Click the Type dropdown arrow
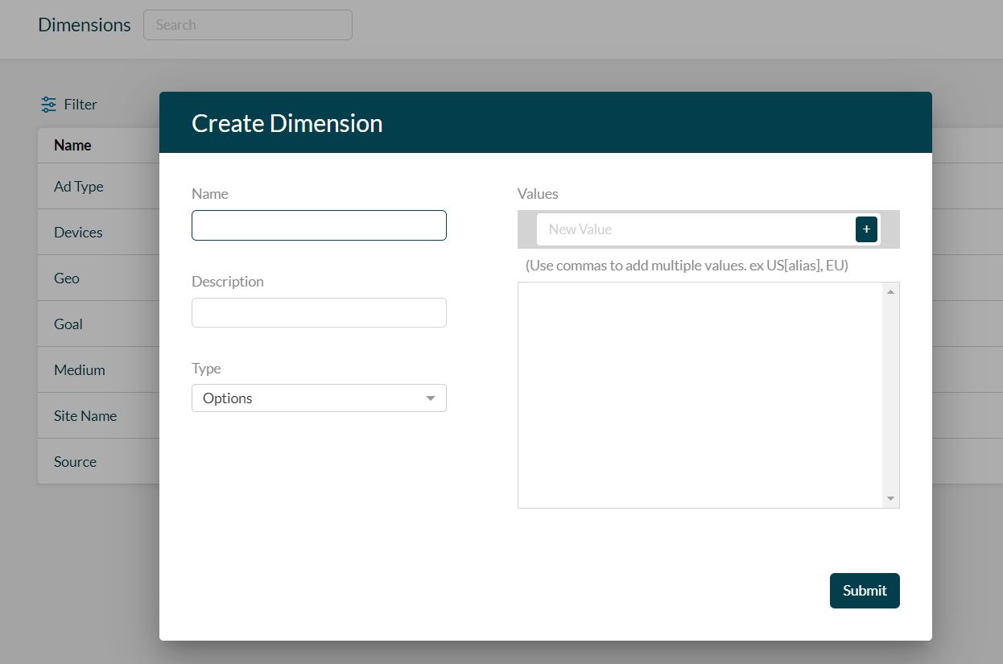This screenshot has width=1003, height=664. coord(431,398)
